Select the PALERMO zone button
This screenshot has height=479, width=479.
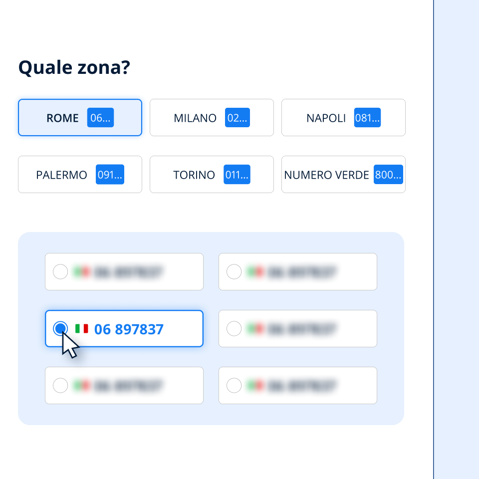point(80,175)
